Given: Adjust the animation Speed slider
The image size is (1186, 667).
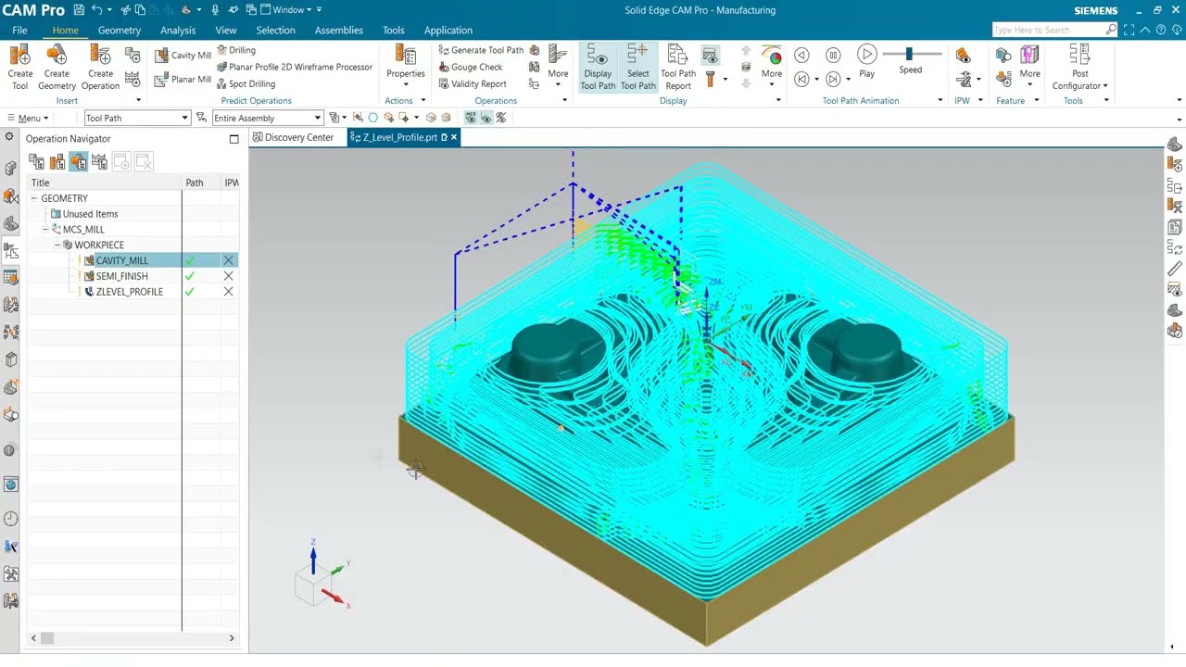Looking at the screenshot, I should 909,55.
